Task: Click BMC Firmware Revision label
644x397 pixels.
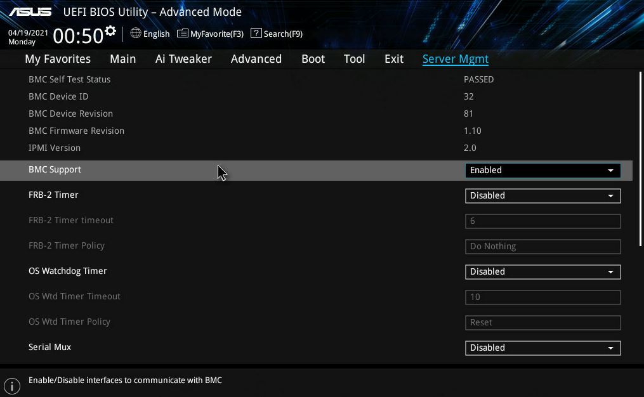Action: click(x=76, y=131)
